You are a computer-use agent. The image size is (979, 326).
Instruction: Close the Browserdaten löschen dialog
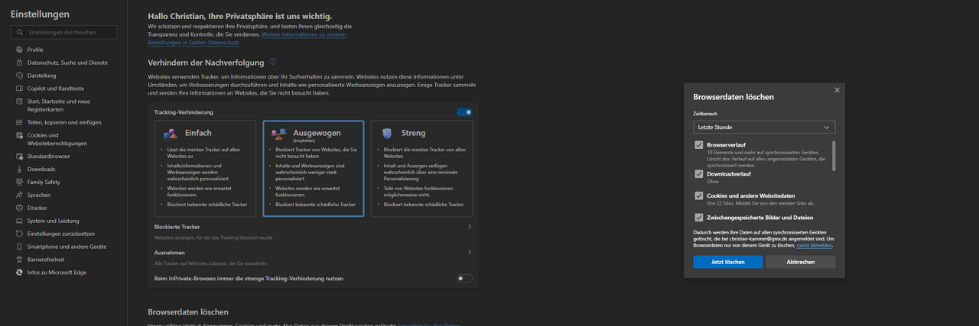[x=837, y=90]
